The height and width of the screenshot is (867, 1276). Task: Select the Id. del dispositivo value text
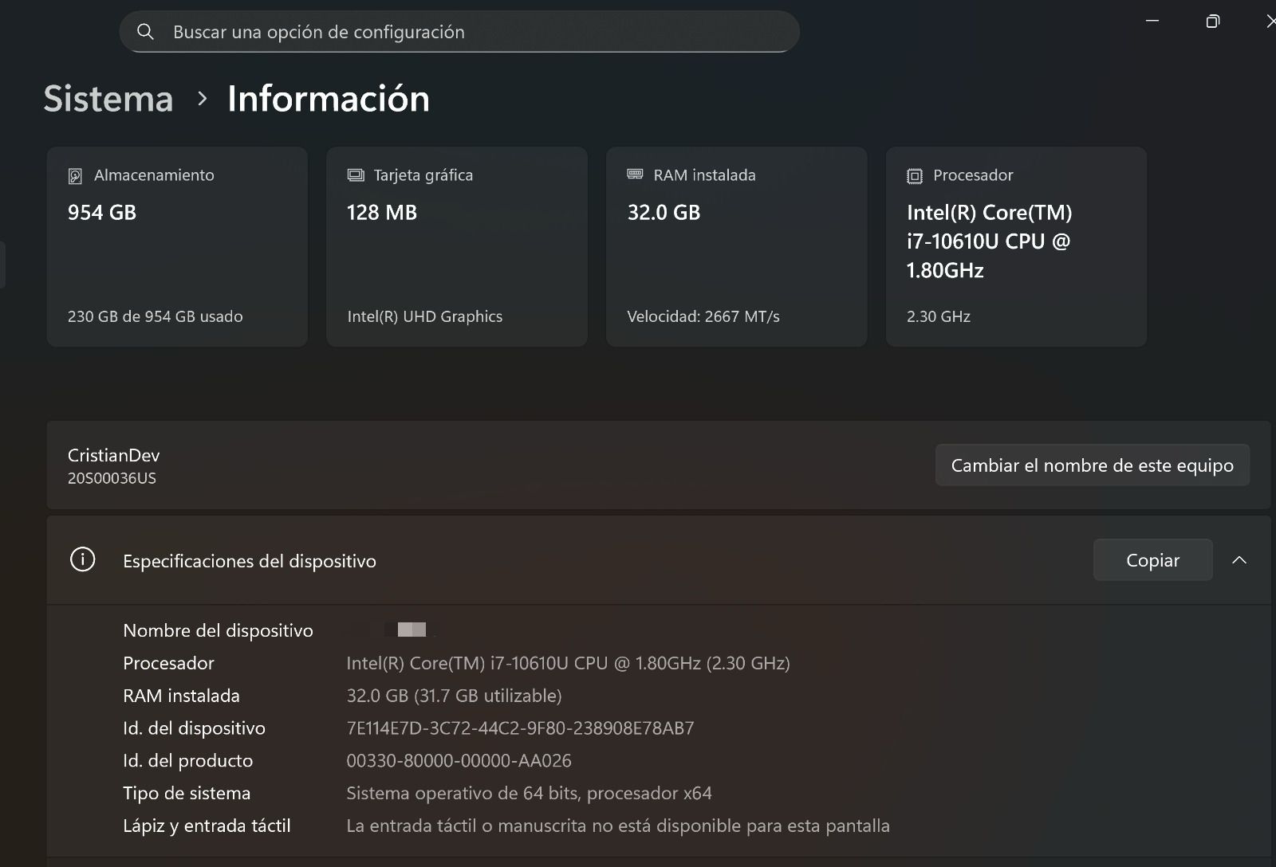pyautogui.click(x=519, y=728)
